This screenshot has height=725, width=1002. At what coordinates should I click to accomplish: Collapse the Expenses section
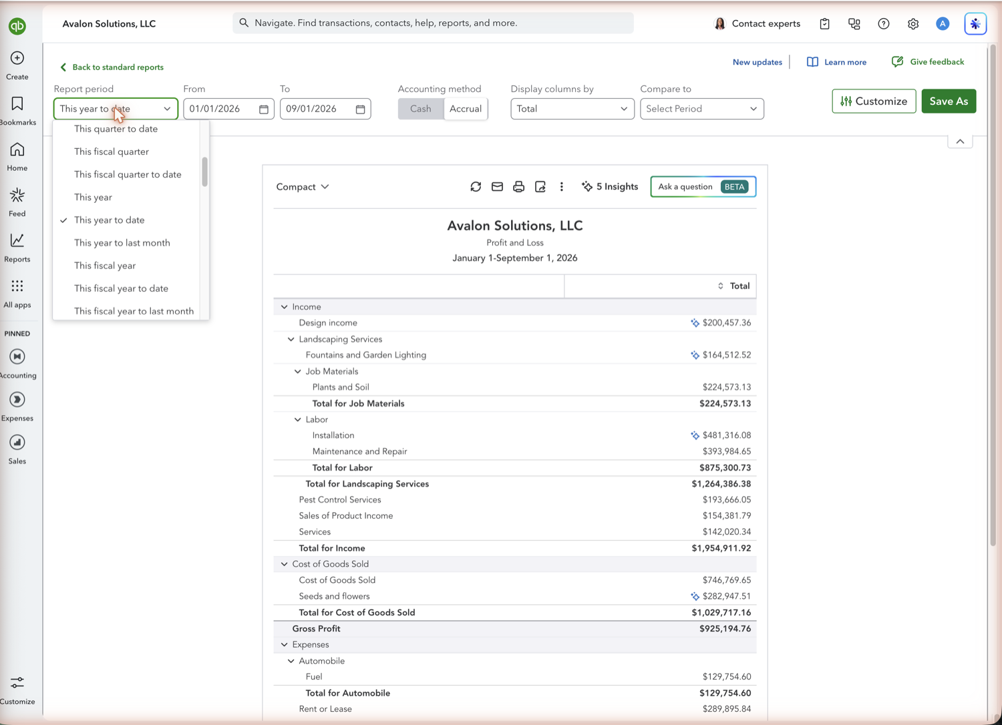pyautogui.click(x=285, y=645)
